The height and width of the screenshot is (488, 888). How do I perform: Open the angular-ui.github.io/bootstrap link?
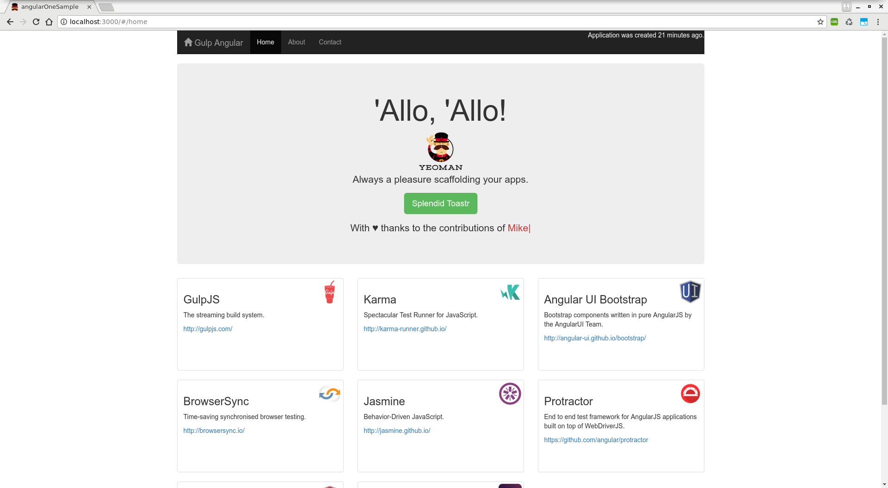pos(595,338)
